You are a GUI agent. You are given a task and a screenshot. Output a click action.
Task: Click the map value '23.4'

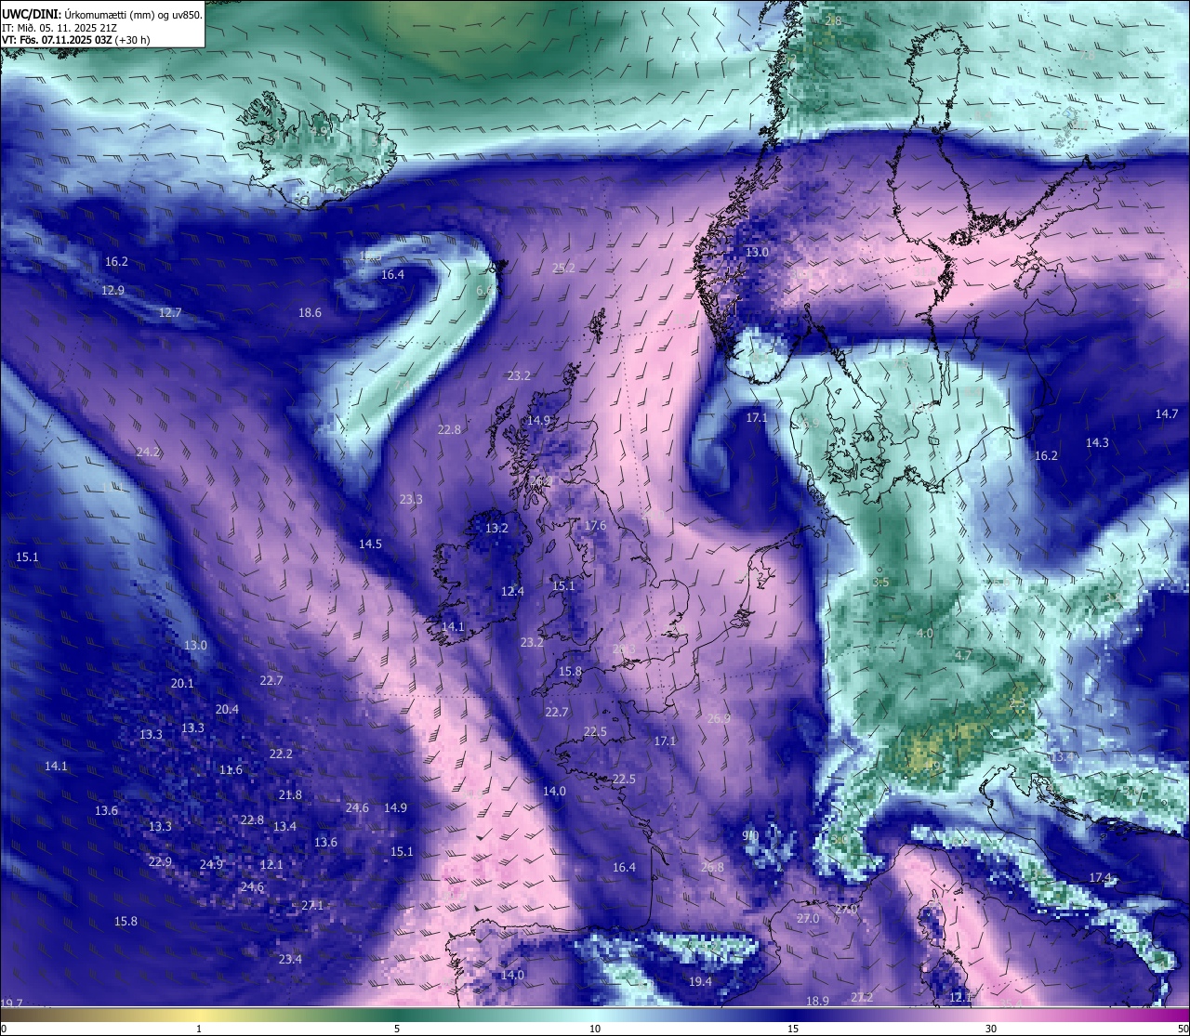(x=290, y=960)
